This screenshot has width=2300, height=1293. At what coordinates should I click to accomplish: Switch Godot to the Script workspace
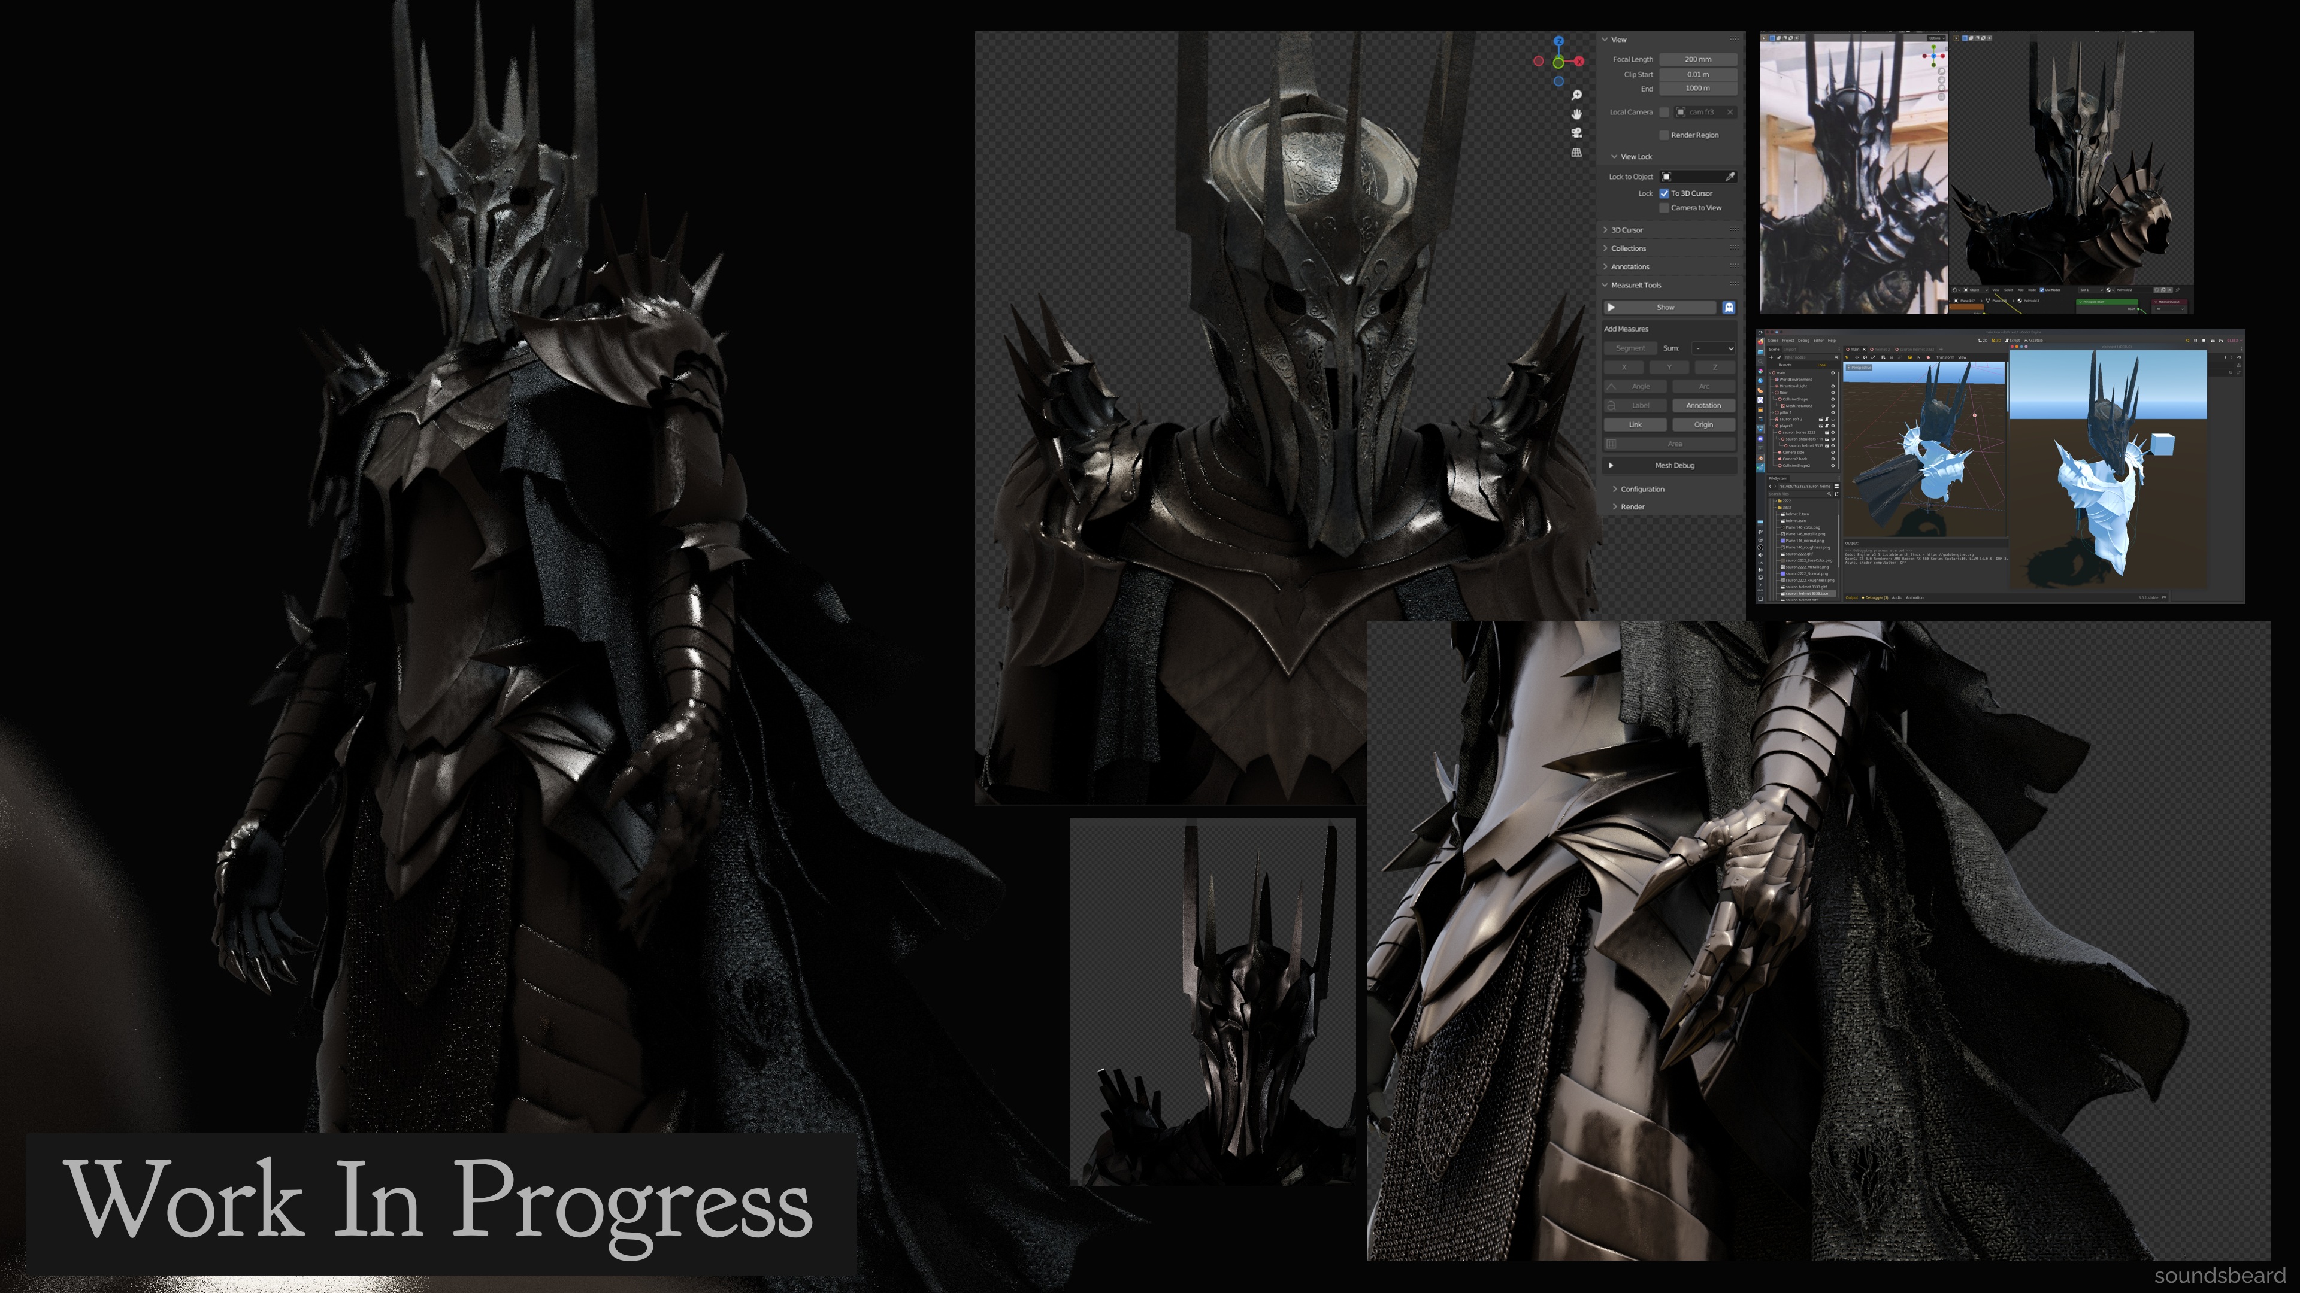[x=2013, y=341]
